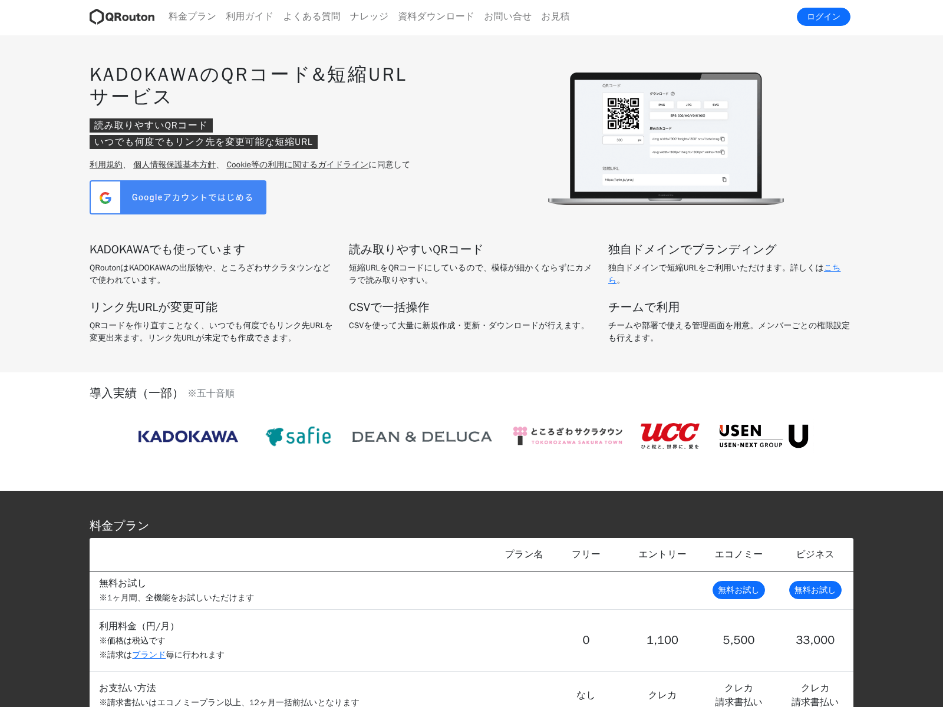Click the ※五十音順 note
Viewport: 943px width, 707px height.
(x=211, y=394)
